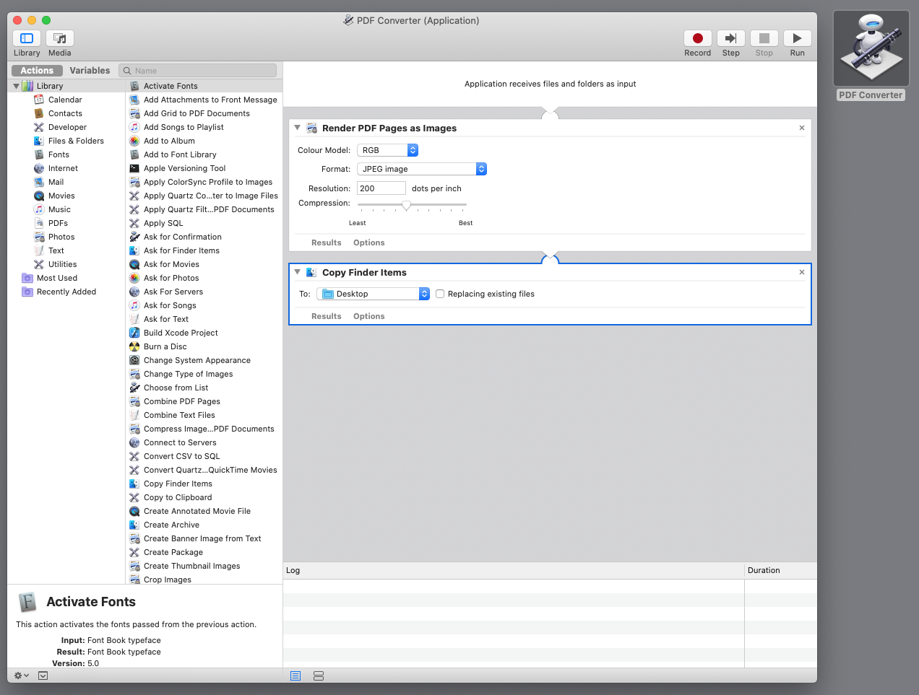
Task: Open the Colour Model dropdown
Action: click(x=387, y=150)
